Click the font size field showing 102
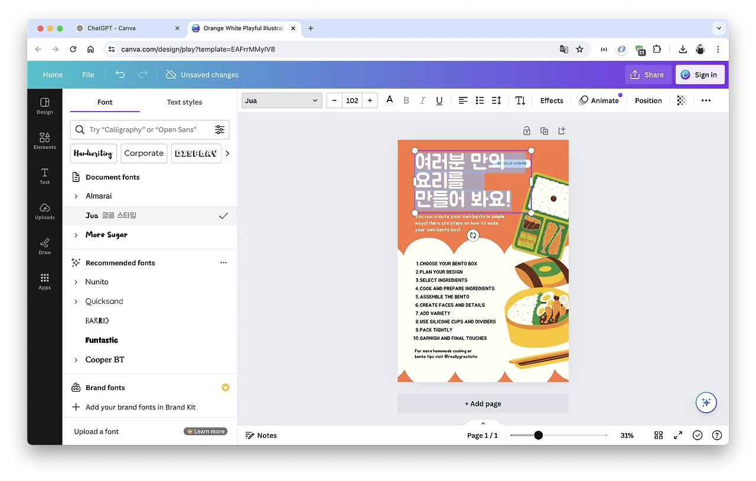 pyautogui.click(x=352, y=100)
